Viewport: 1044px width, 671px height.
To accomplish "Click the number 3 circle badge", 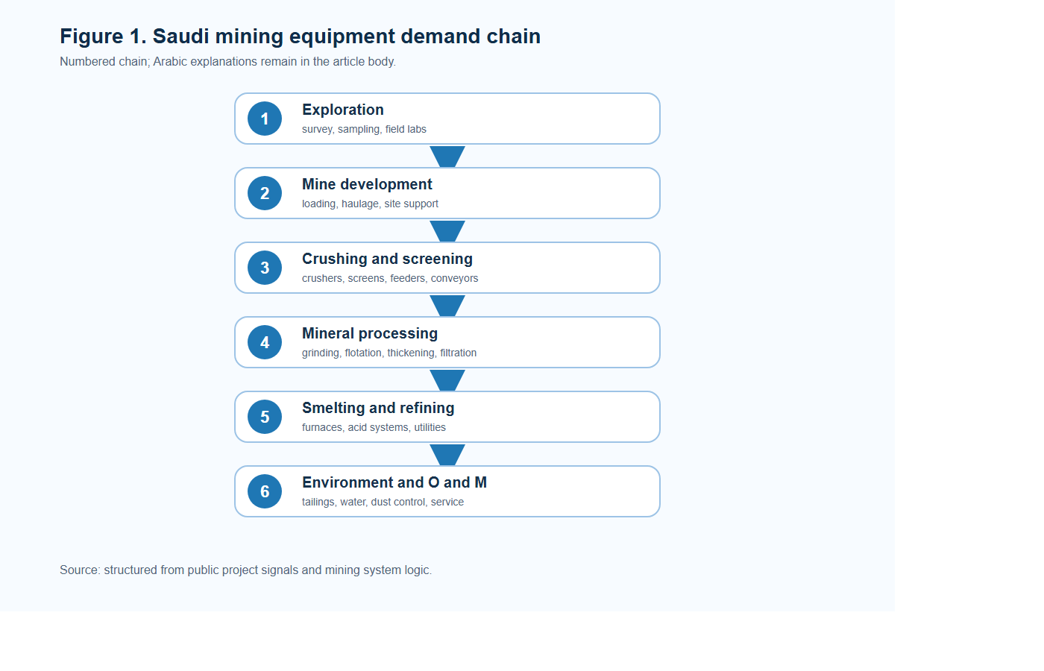I will click(265, 268).
